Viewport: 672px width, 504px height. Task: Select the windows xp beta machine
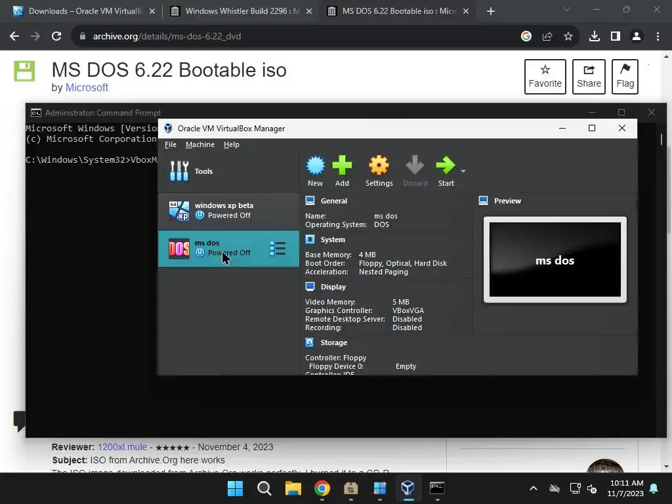[x=228, y=211]
